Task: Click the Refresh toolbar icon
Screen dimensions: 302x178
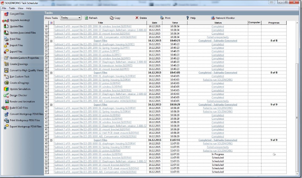Action: click(86, 18)
